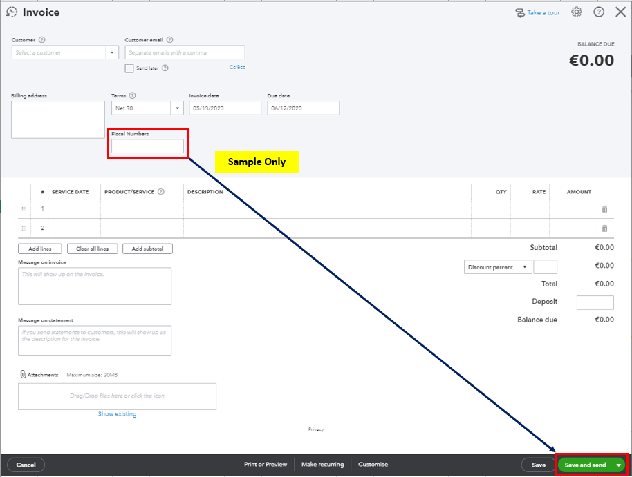632x477 pixels.
Task: Click the Deposit input field
Action: (x=595, y=302)
